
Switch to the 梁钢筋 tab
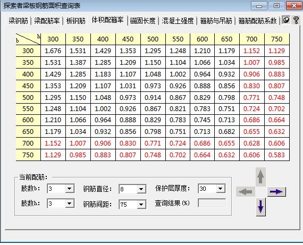click(x=19, y=21)
